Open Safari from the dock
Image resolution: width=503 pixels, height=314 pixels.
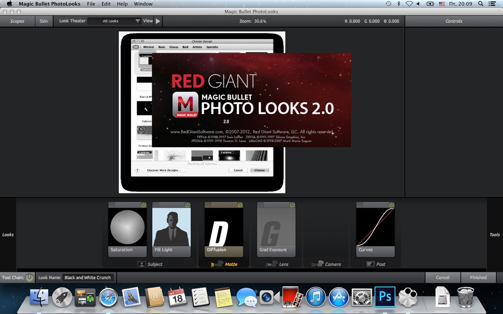108,298
